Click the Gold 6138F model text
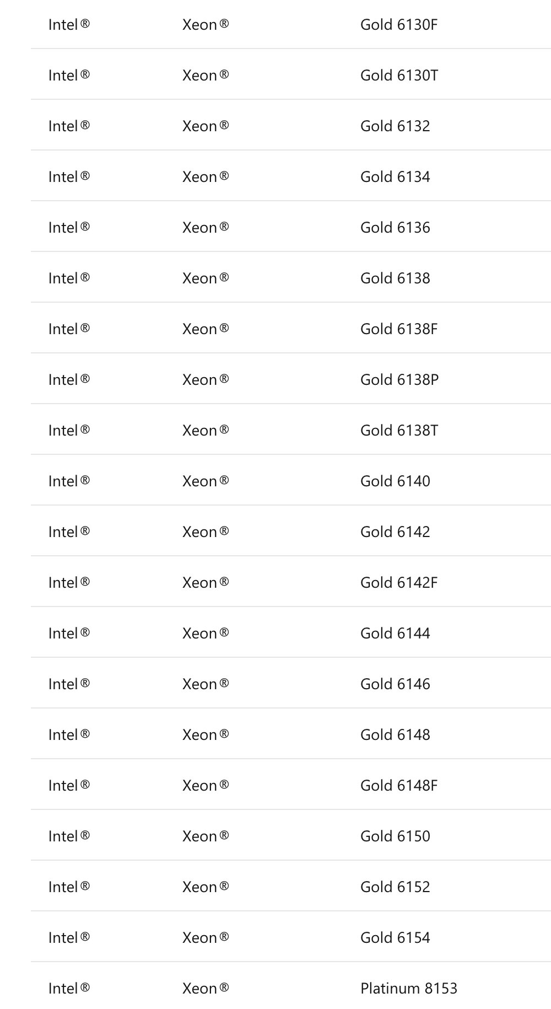Screen dimensions: 551x1009 399,329
